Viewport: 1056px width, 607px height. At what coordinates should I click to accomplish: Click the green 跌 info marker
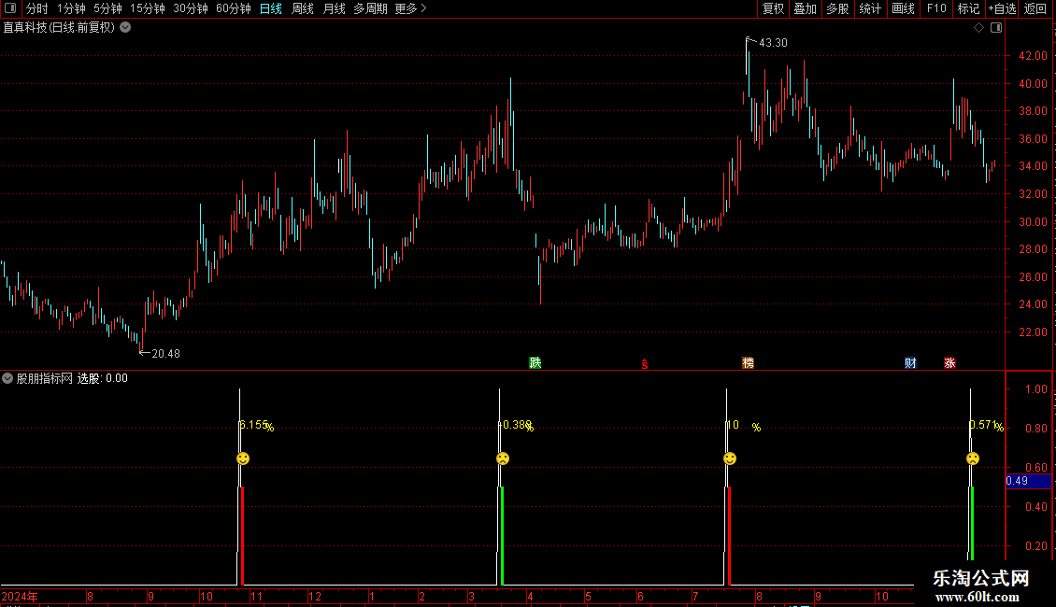tap(535, 362)
